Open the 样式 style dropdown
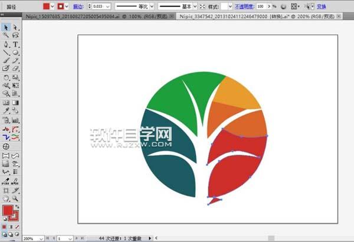 pyautogui.click(x=230, y=6)
